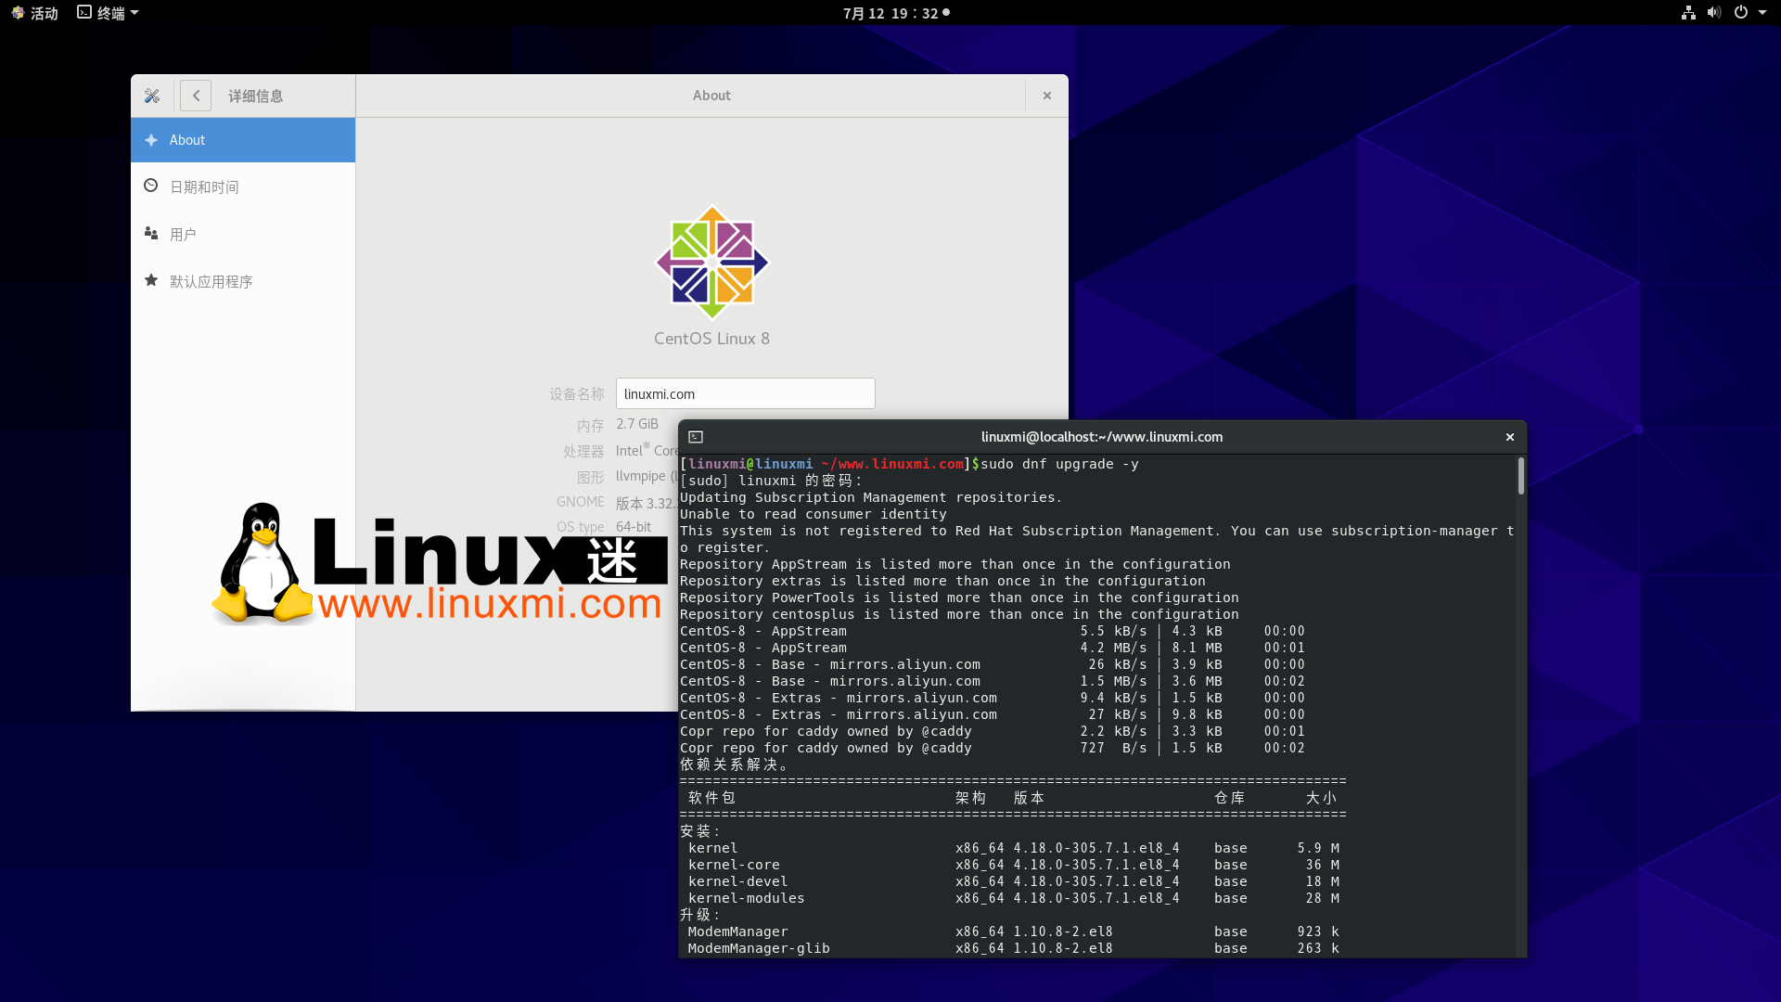Click the terminal window scrollbar
This screenshot has width=1781, height=1002.
tap(1521, 476)
